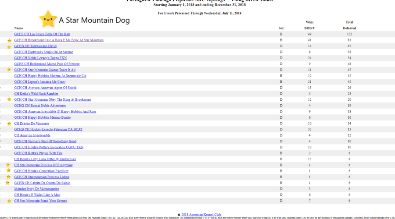This screenshot has width=395, height=219.
Task: Open Sarmac's Start Of Something Good link
Action: 45,141
